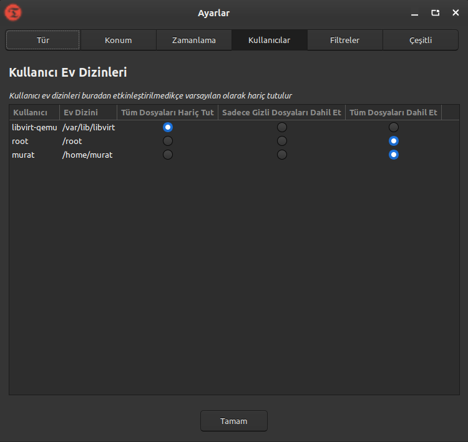This screenshot has width=468, height=442.
Task: Select 'Tüm Dosyaları Dahil Et' for murat
Action: [394, 155]
